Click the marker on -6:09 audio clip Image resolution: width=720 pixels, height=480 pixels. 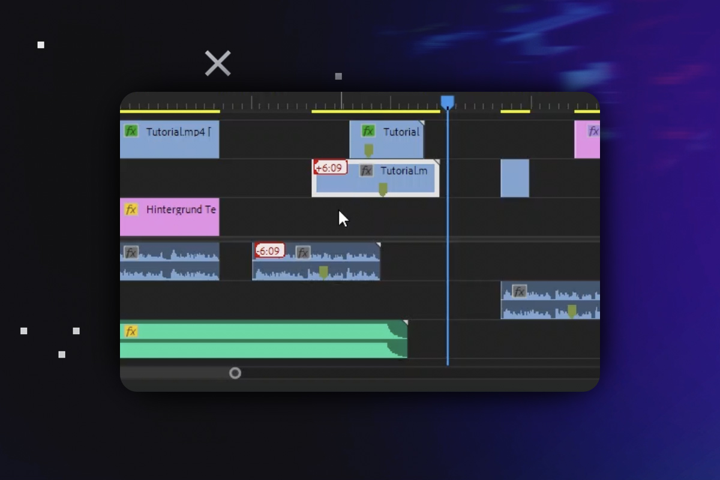click(x=323, y=272)
